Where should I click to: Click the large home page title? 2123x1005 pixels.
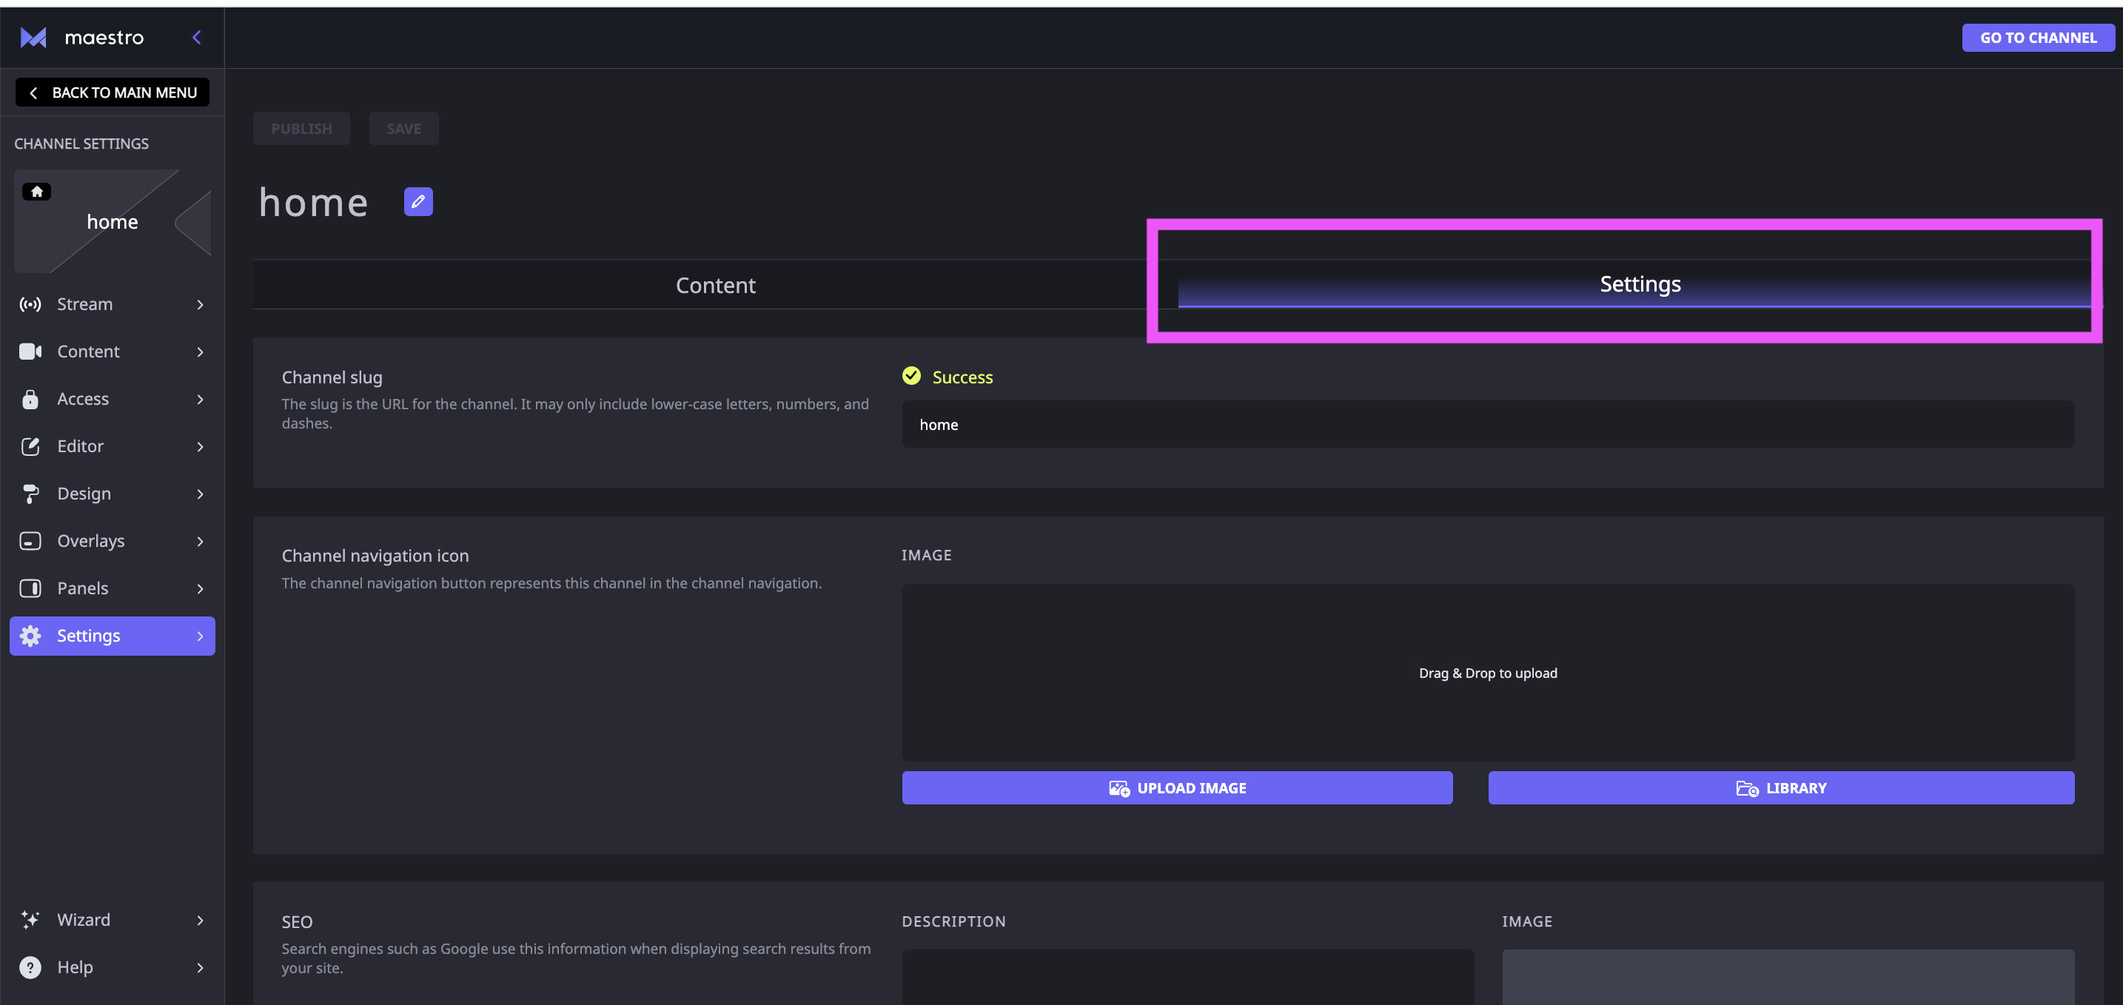point(313,203)
